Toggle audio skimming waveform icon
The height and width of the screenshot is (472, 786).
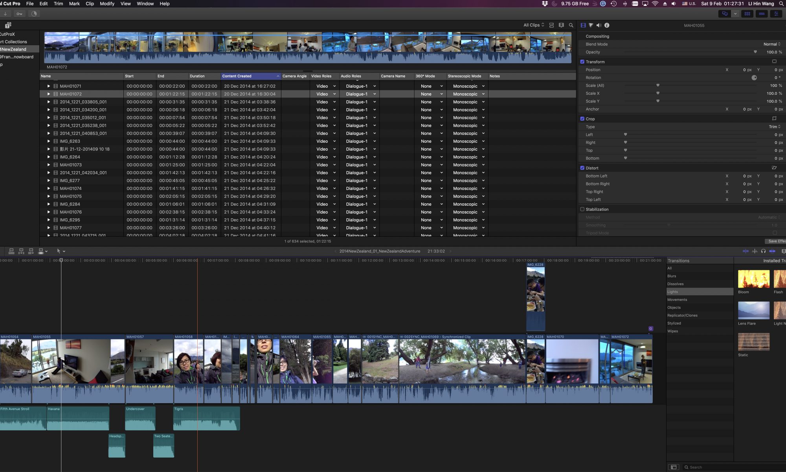755,251
